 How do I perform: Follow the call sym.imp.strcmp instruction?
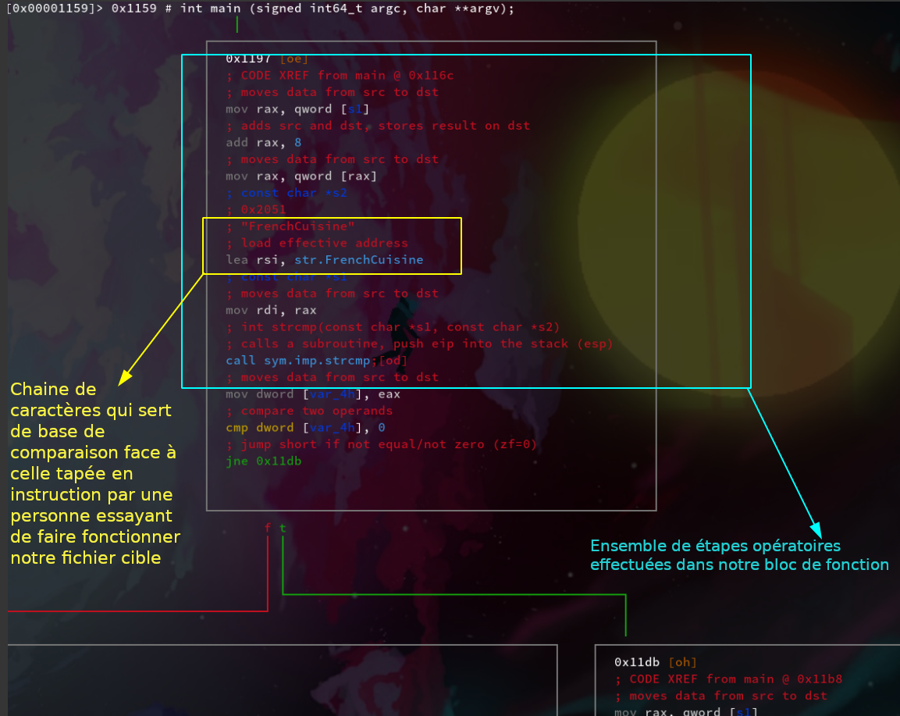[301, 361]
